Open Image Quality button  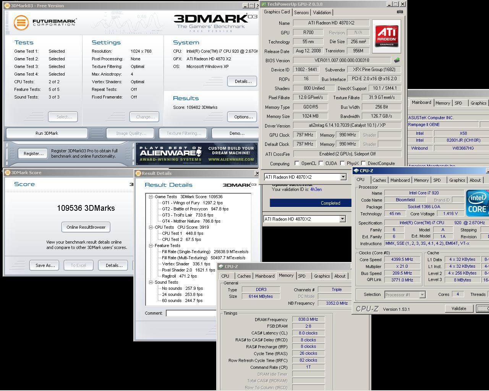click(131, 133)
